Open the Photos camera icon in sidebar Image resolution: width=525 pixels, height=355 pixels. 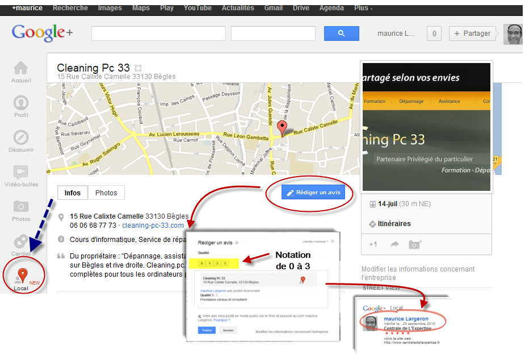[21, 206]
